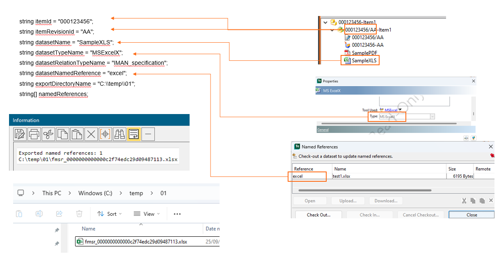Viewport: 499px width, 256px height.
Task: Expand chevron after Windows (C:) in breadcrumb
Action: point(121,193)
